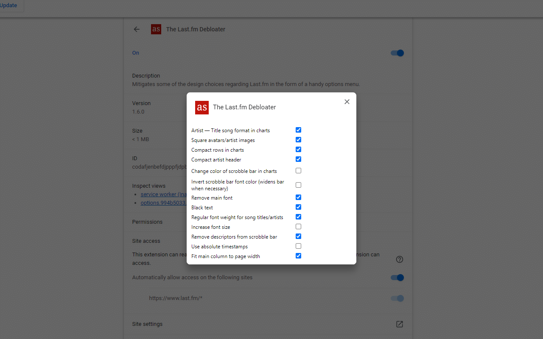
Task: Click the extension ID string
Action: tap(160, 167)
